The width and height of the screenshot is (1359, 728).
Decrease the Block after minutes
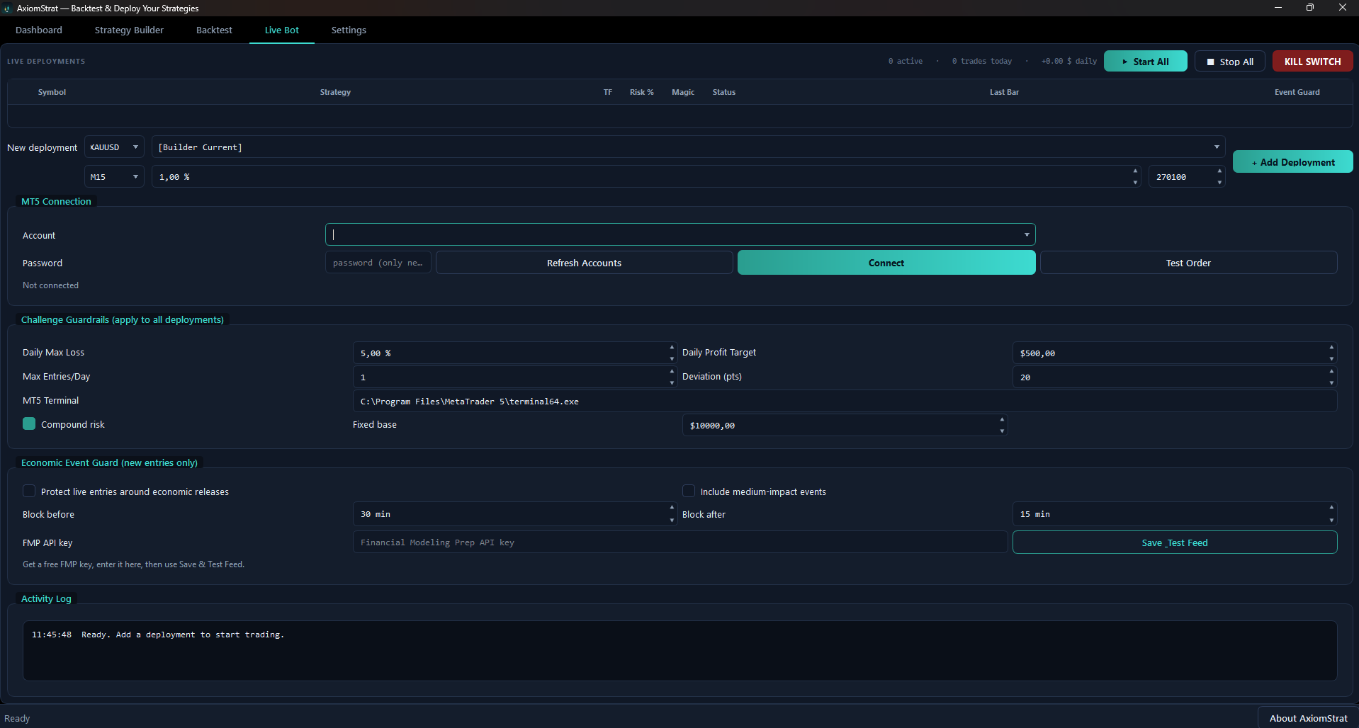(1331, 520)
